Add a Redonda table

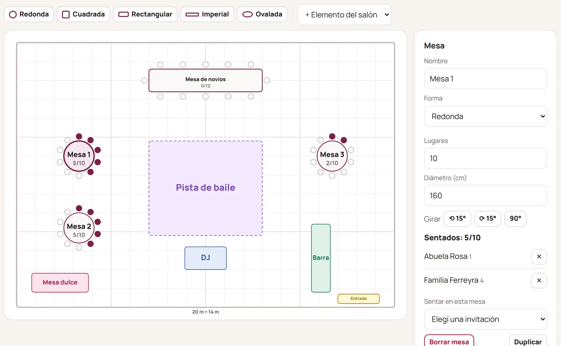pyautogui.click(x=29, y=14)
